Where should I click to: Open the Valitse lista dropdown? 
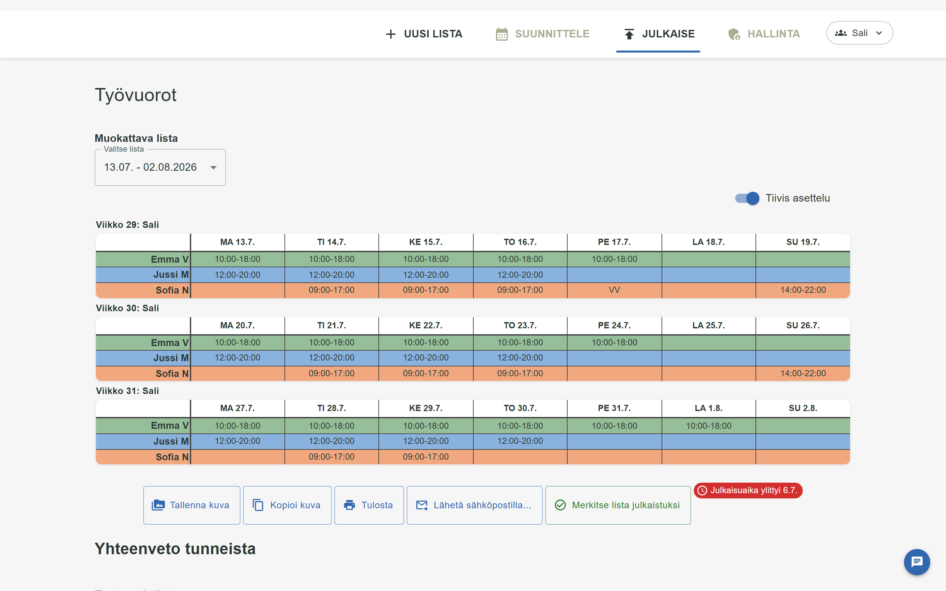point(160,167)
